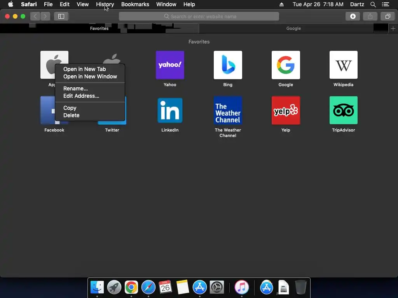Open the document file icon in Dock
Viewport: 398px width, 298px height.
[x=283, y=288]
